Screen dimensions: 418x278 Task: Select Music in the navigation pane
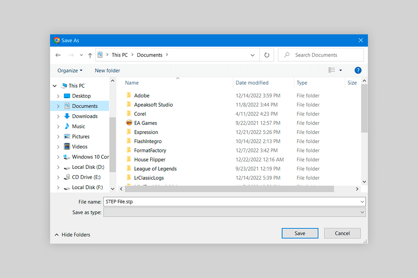click(78, 126)
